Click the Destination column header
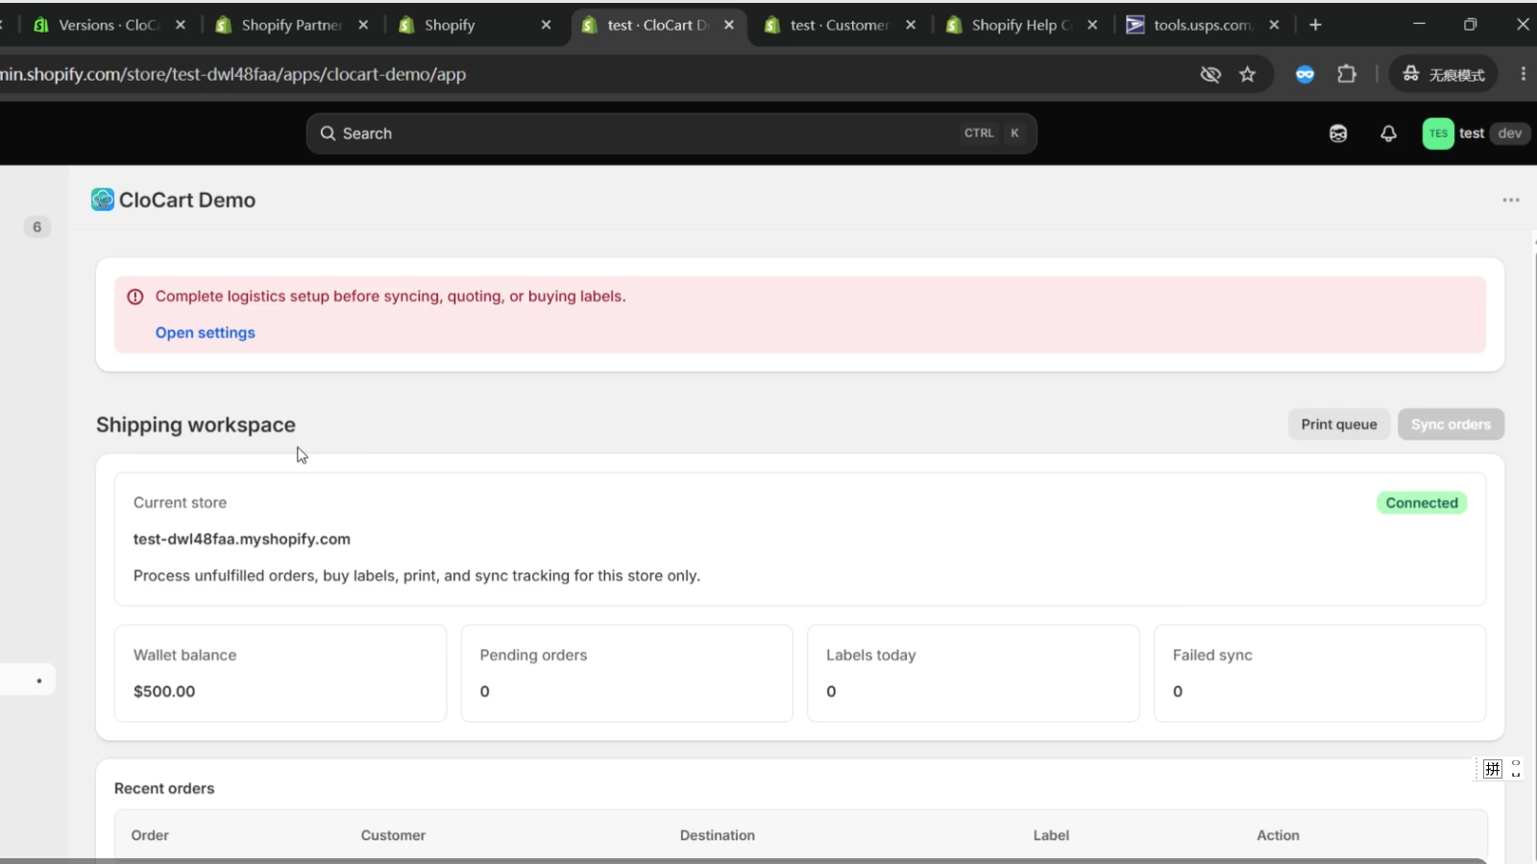Viewport: 1537px width, 864px height. click(718, 835)
